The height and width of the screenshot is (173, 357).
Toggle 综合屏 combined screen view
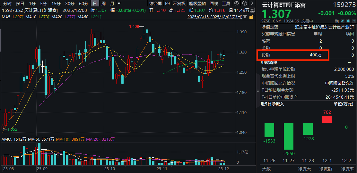click(155, 4)
